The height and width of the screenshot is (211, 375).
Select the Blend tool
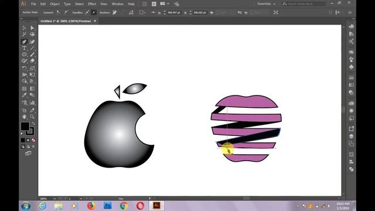32,95
